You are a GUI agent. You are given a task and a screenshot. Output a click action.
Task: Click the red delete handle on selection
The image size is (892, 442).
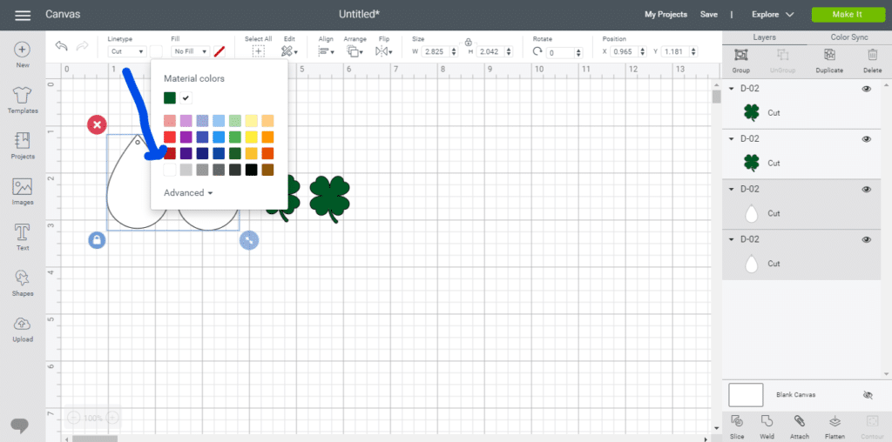tap(97, 125)
